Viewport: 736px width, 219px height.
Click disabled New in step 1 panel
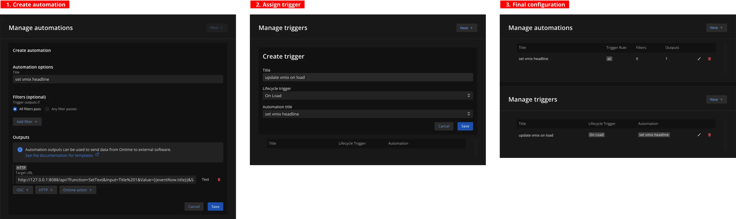[x=217, y=28]
